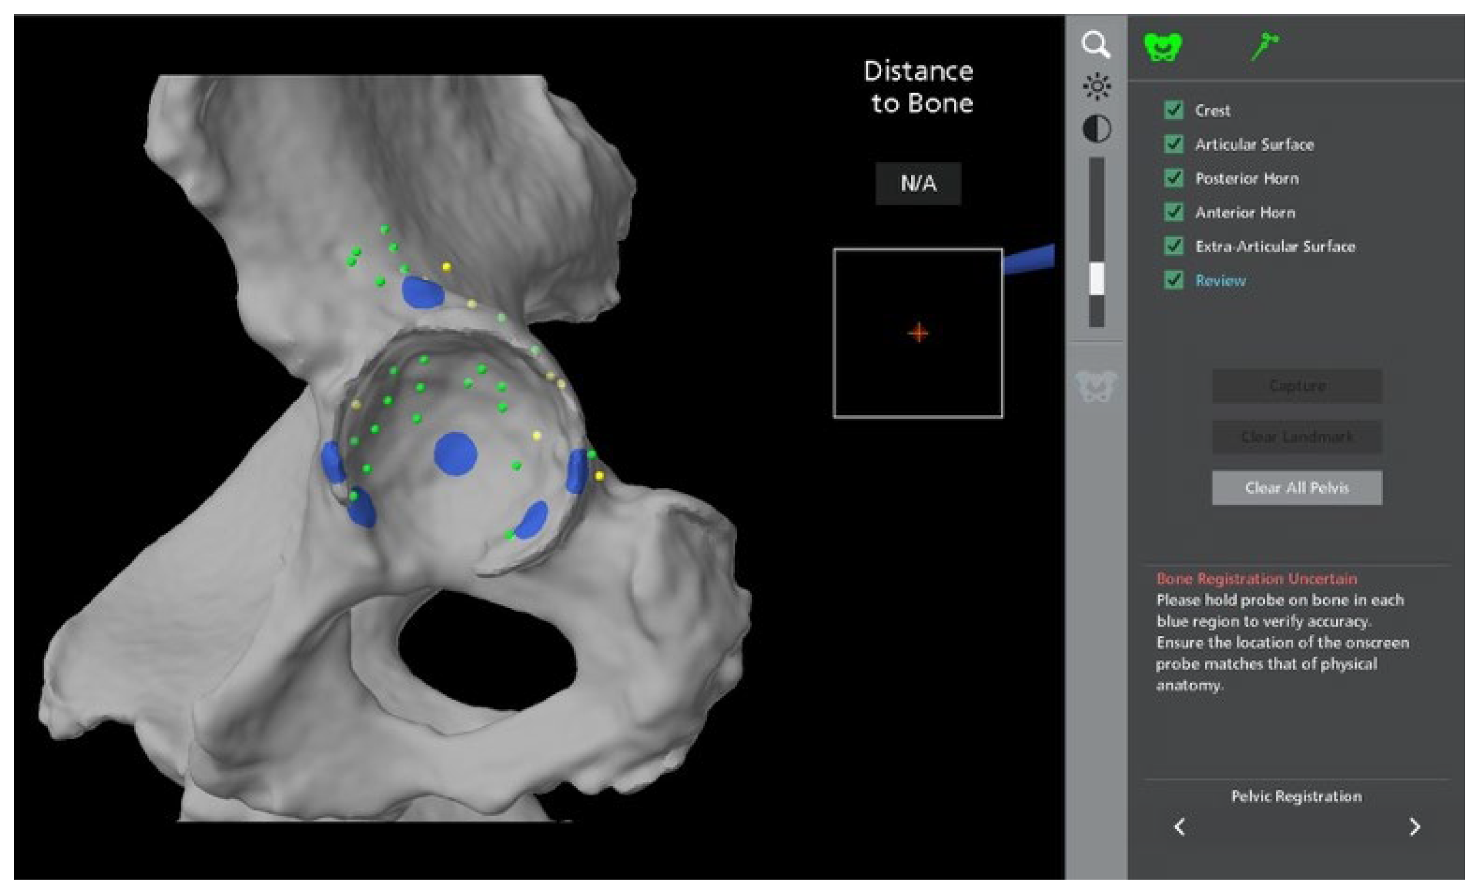Toggle the Articular Surface checkbox
The height and width of the screenshot is (896, 1483).
click(x=1174, y=144)
